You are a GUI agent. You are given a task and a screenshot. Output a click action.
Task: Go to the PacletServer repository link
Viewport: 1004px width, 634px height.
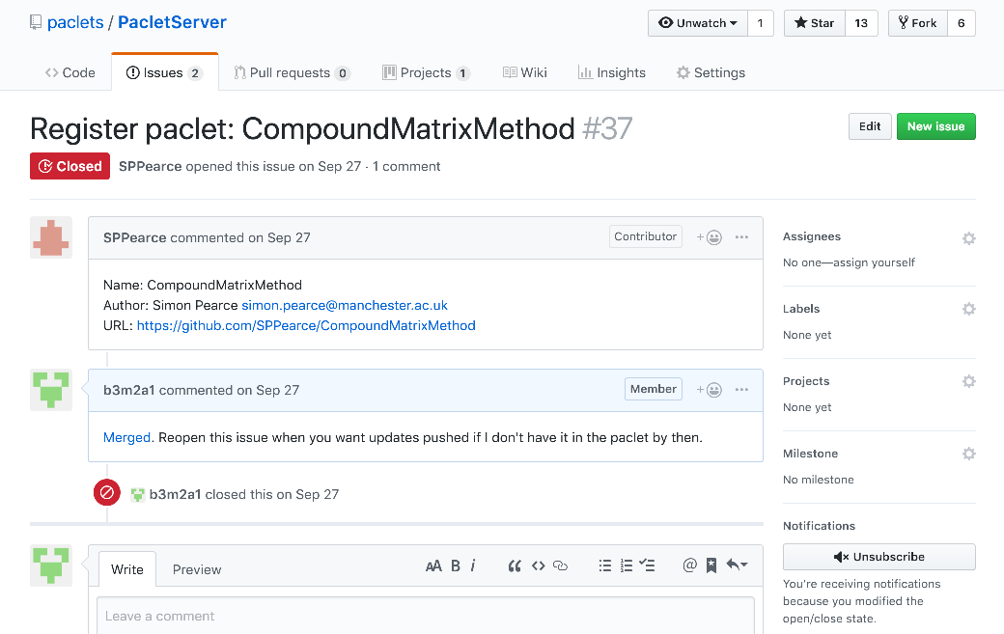172,22
